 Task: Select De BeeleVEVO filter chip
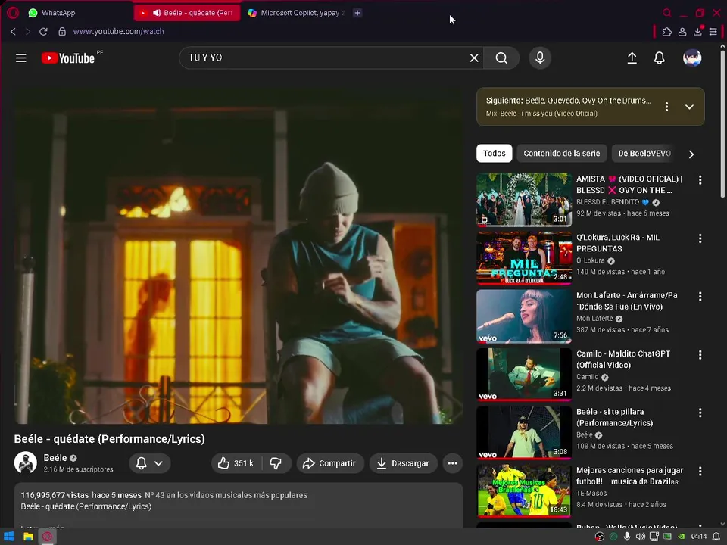644,154
